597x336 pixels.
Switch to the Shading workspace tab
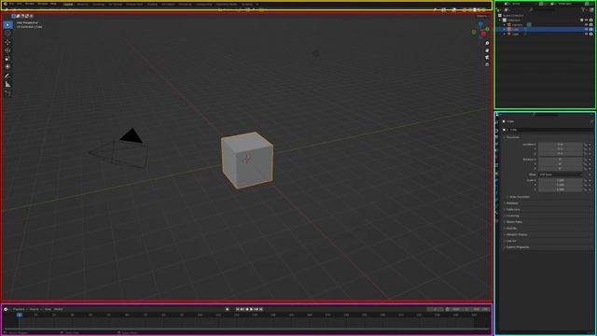152,4
